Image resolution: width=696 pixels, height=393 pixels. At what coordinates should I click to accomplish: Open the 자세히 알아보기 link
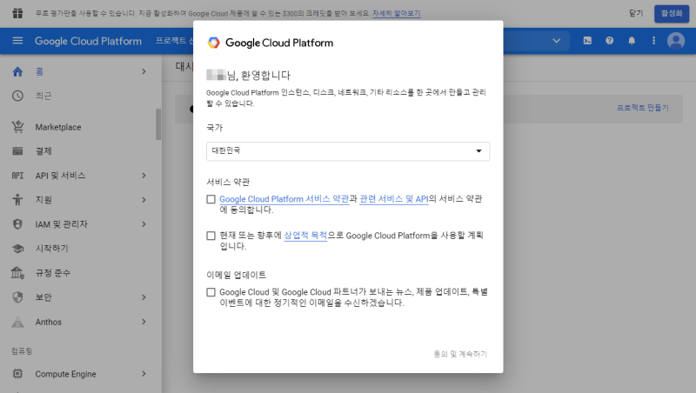(x=397, y=13)
